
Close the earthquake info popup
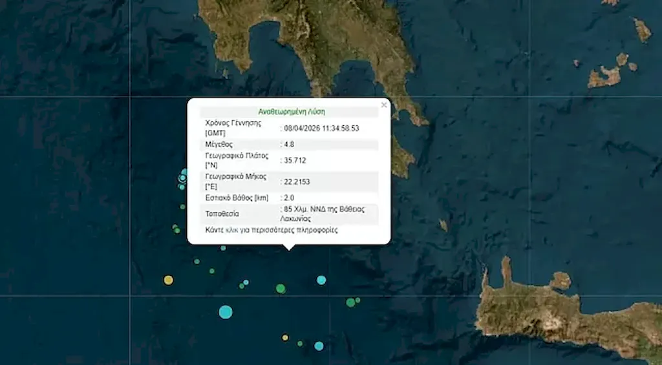384,104
